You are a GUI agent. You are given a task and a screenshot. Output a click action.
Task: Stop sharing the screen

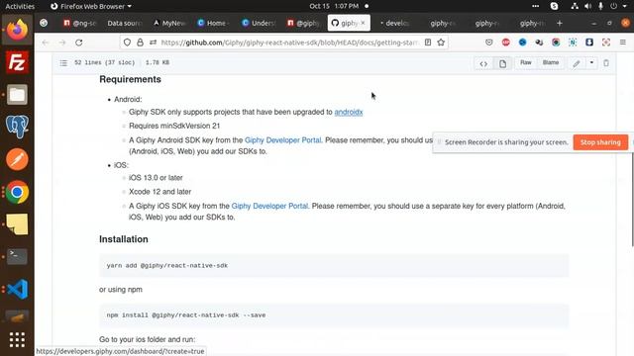tap(600, 142)
